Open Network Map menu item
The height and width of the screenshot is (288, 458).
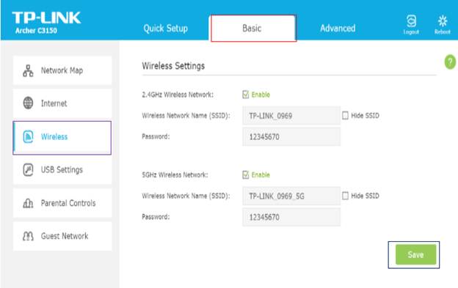click(x=62, y=70)
